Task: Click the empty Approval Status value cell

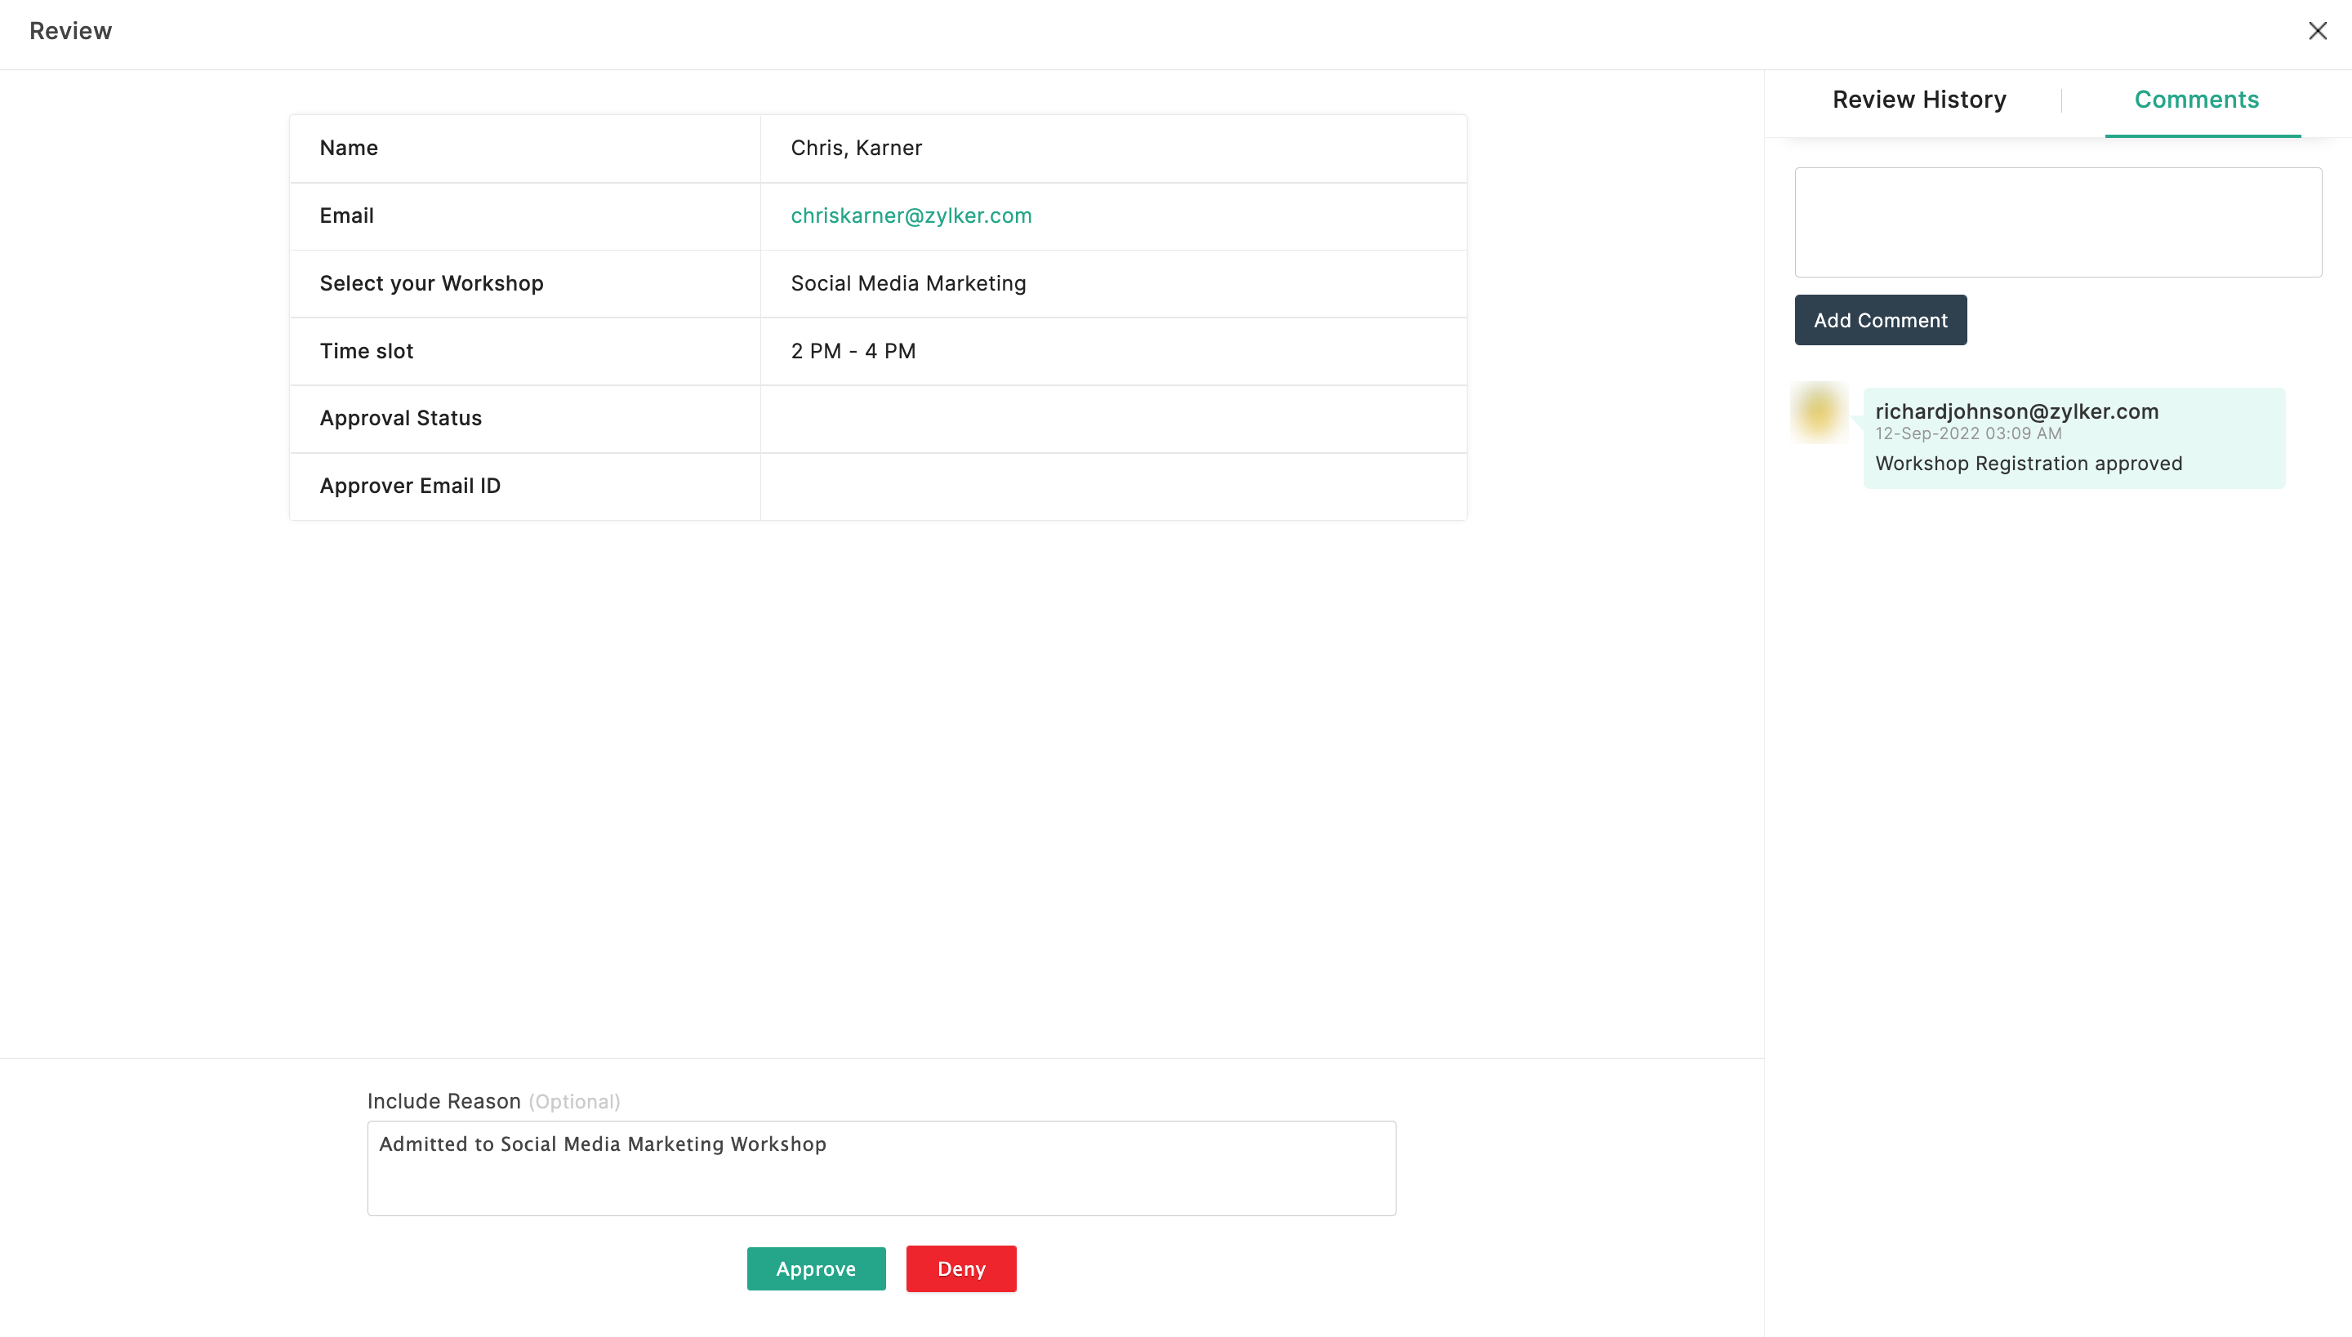Action: (x=1112, y=419)
